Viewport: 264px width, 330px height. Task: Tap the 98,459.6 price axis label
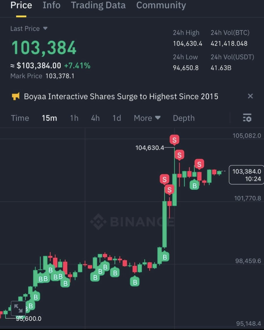(x=248, y=261)
